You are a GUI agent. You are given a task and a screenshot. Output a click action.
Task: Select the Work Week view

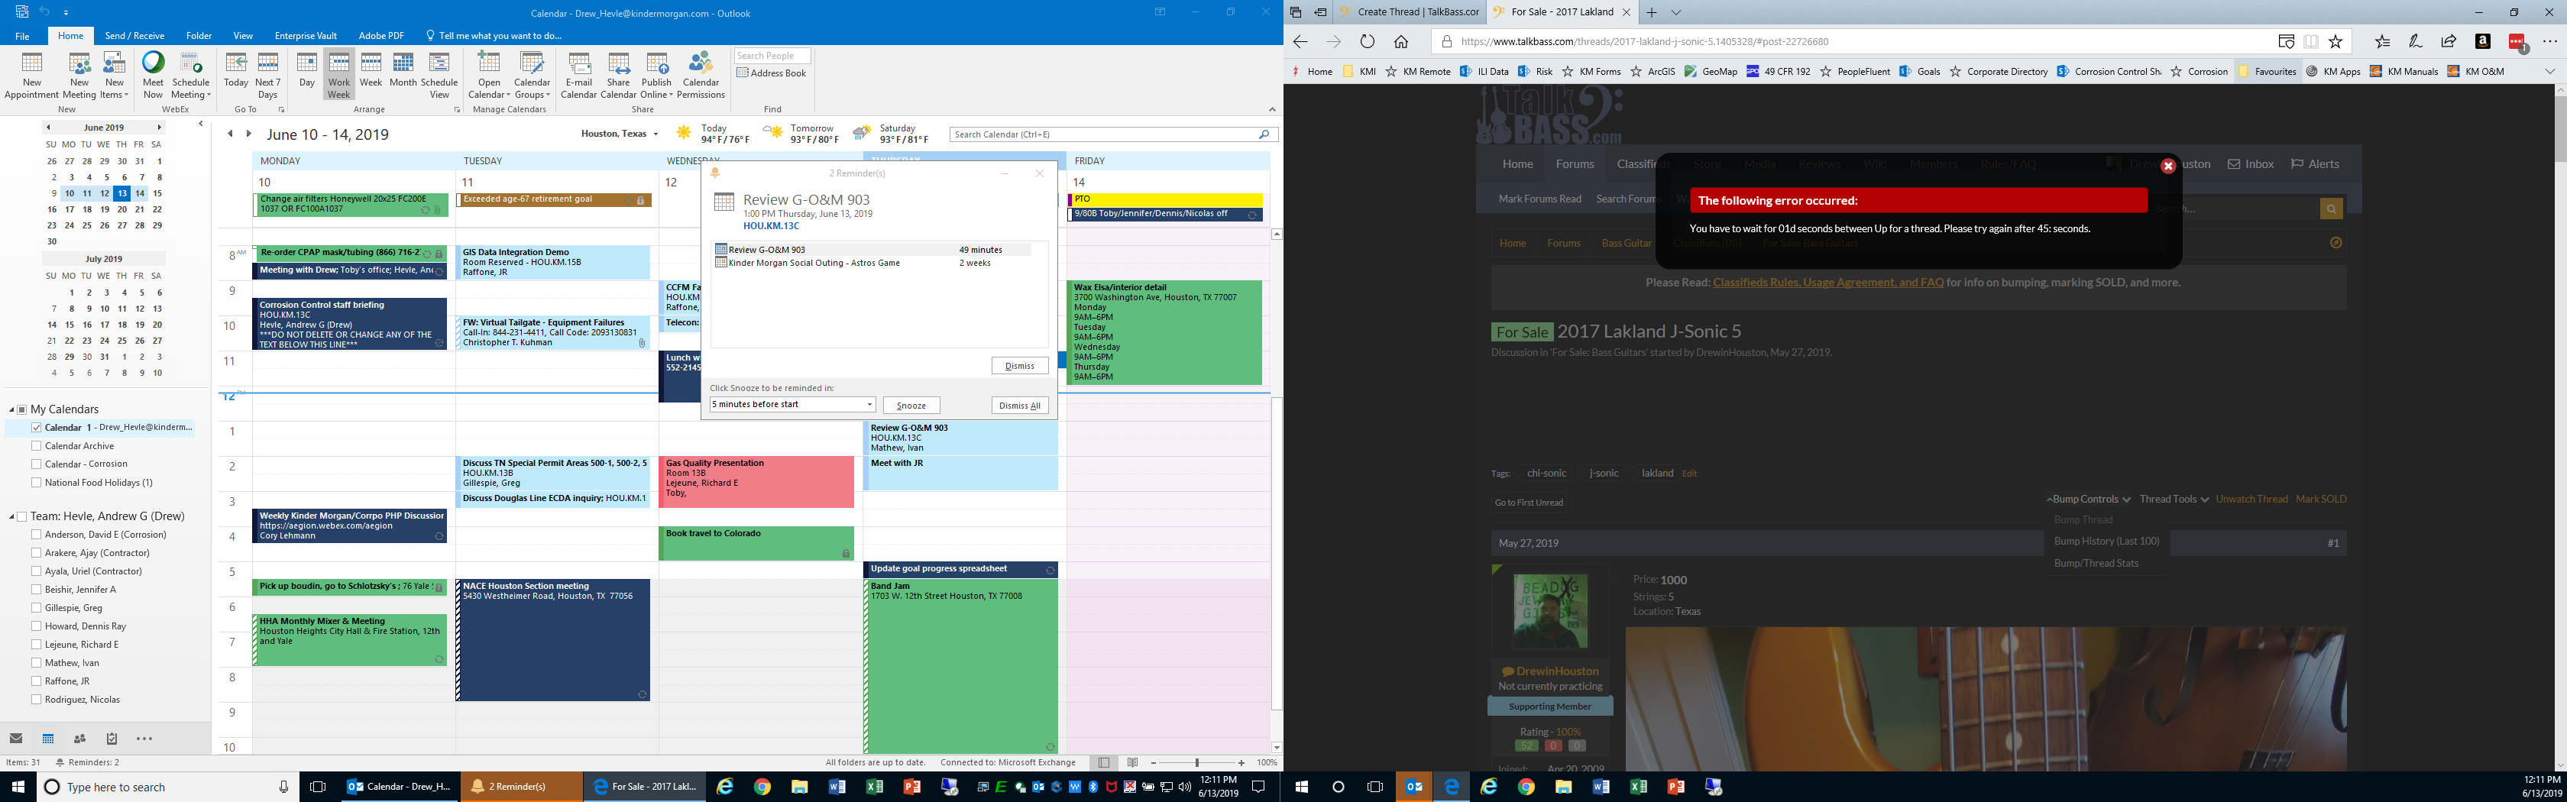click(338, 76)
